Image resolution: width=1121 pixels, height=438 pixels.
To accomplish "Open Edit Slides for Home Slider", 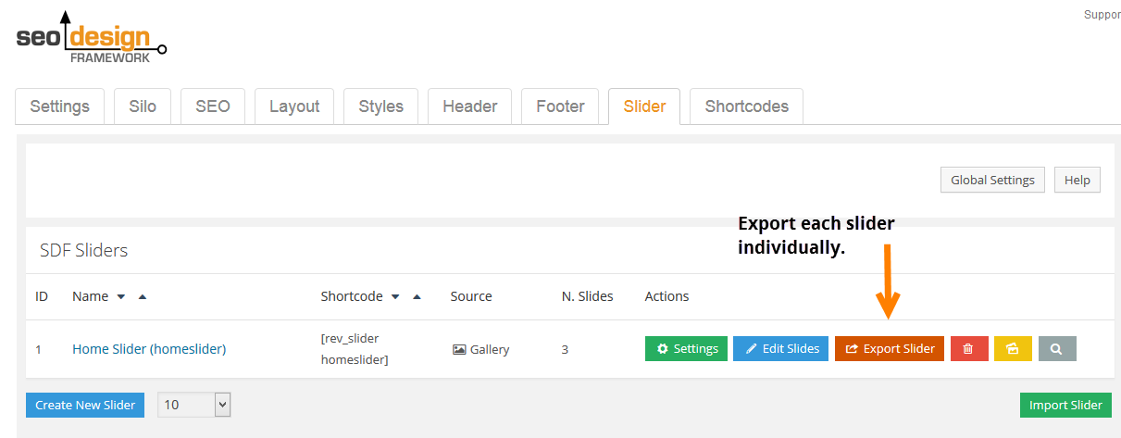I will [781, 349].
